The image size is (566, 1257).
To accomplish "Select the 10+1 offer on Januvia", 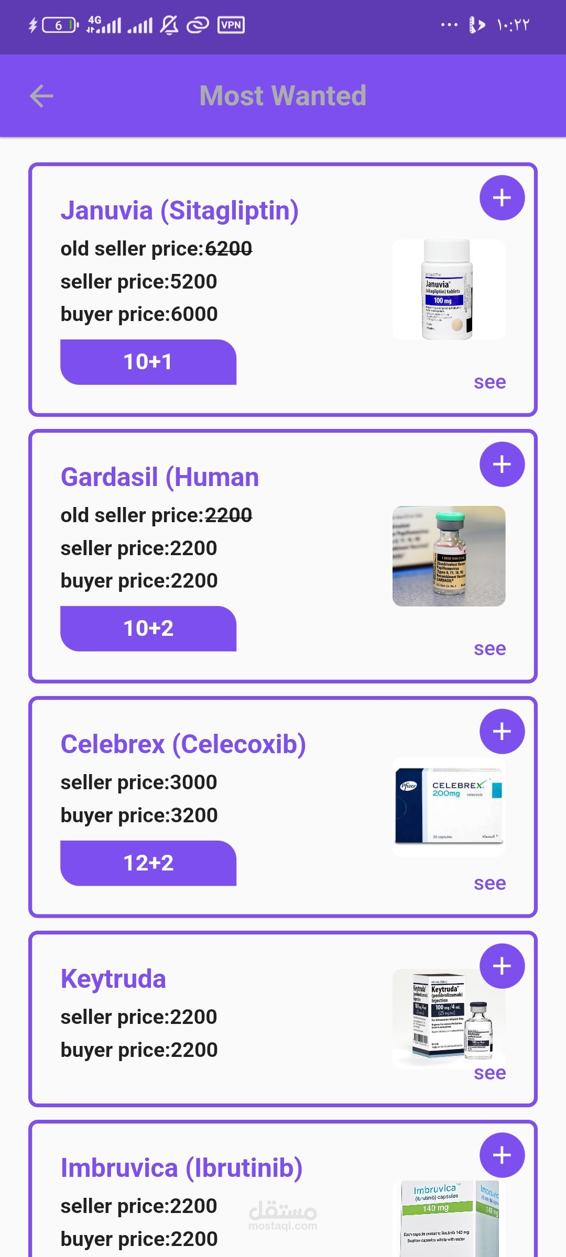I will 148,362.
